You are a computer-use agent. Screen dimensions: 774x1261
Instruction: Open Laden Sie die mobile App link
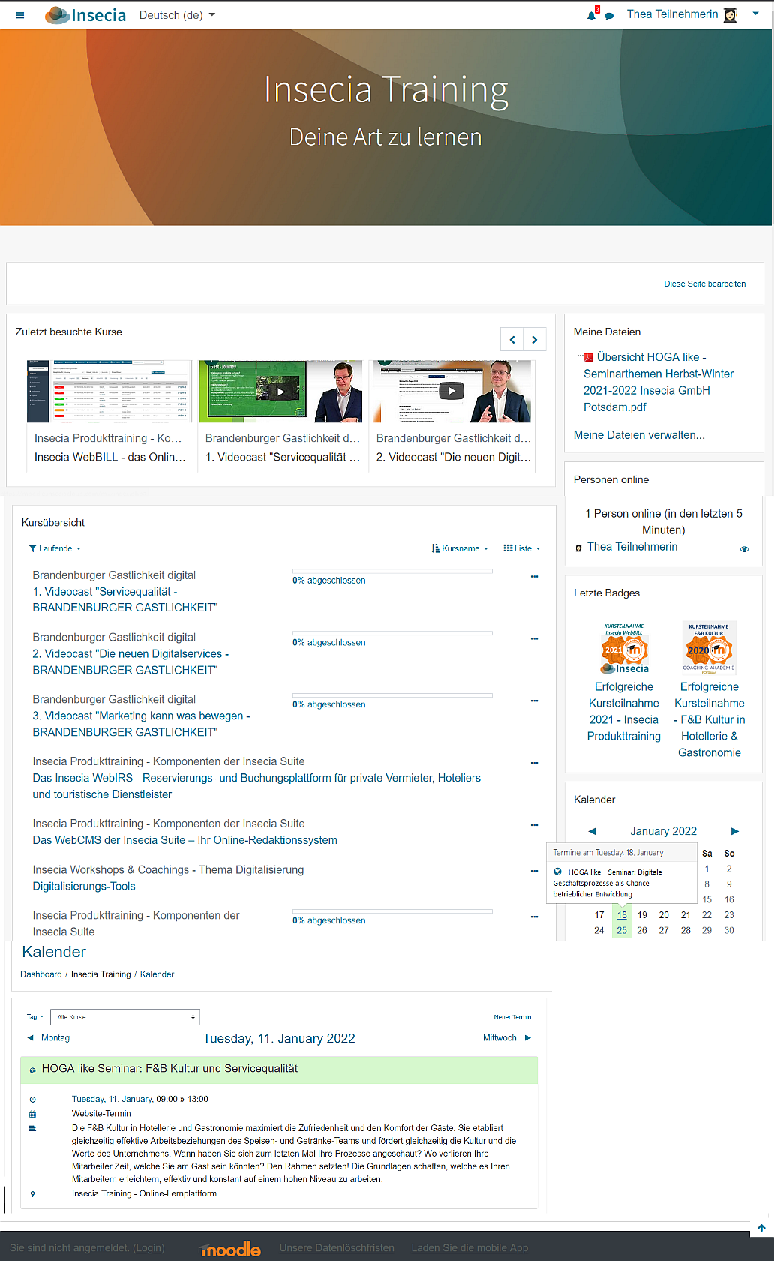point(469,1248)
